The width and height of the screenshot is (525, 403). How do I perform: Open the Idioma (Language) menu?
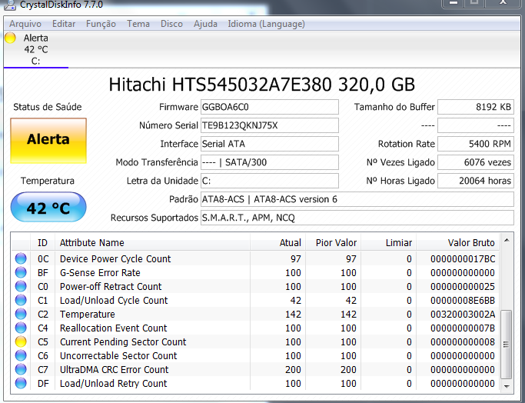[266, 24]
